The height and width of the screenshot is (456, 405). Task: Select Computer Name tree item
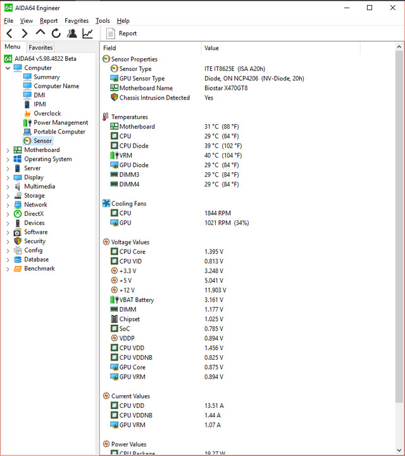(56, 86)
